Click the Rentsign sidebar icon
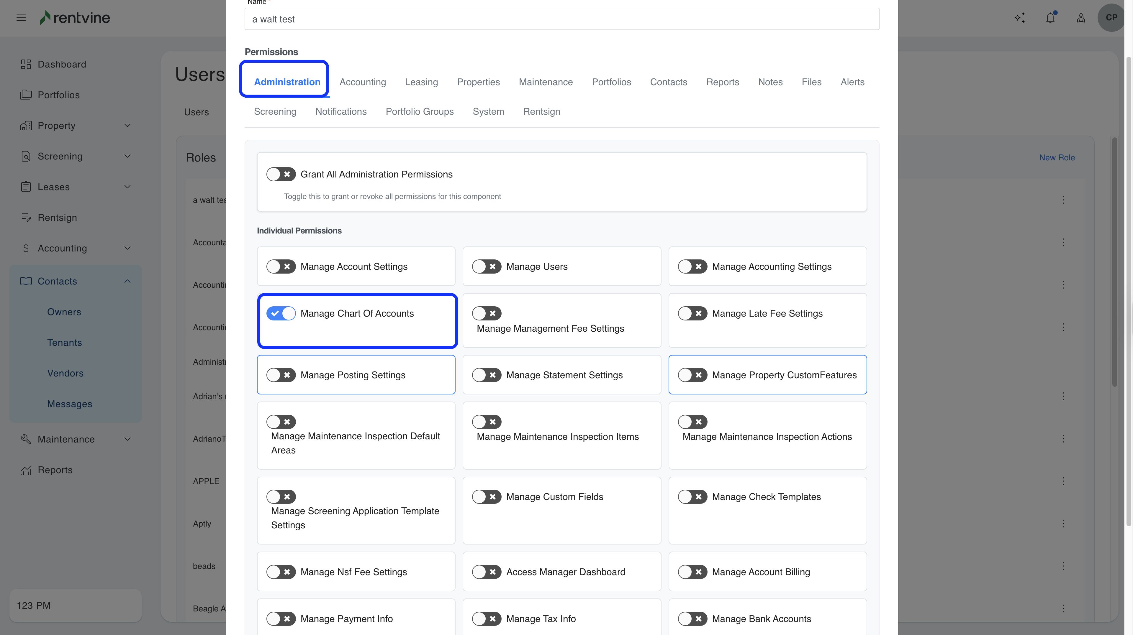The image size is (1133, 635). (x=26, y=218)
